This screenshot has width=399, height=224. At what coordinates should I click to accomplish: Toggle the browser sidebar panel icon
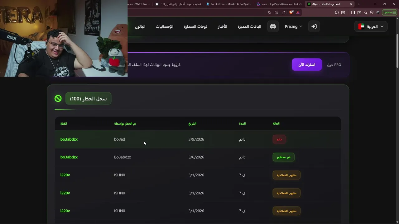353,12
